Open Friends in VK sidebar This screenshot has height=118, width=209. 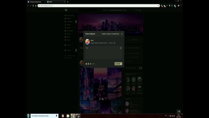(x=68, y=25)
